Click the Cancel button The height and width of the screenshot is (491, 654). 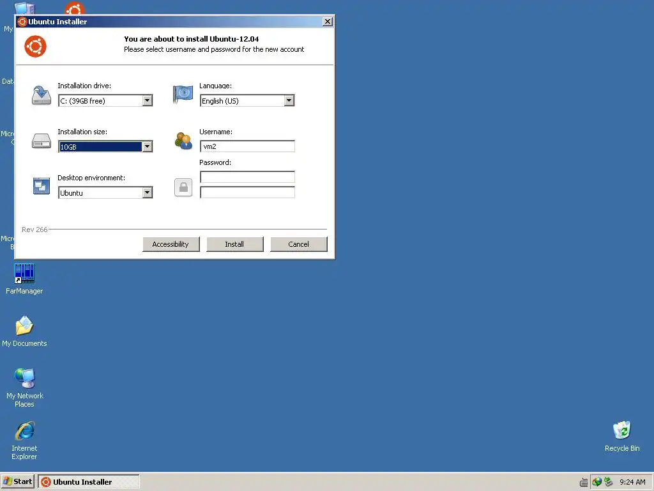[x=299, y=244]
